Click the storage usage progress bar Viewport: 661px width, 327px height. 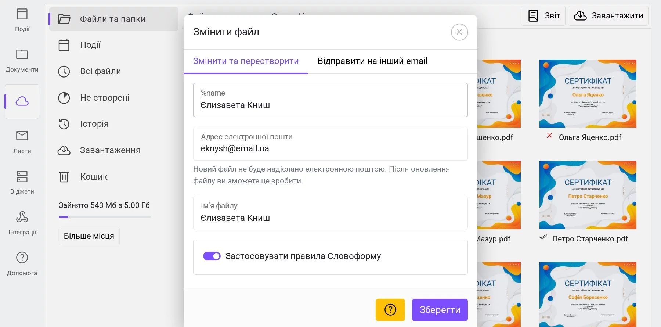coord(105,217)
